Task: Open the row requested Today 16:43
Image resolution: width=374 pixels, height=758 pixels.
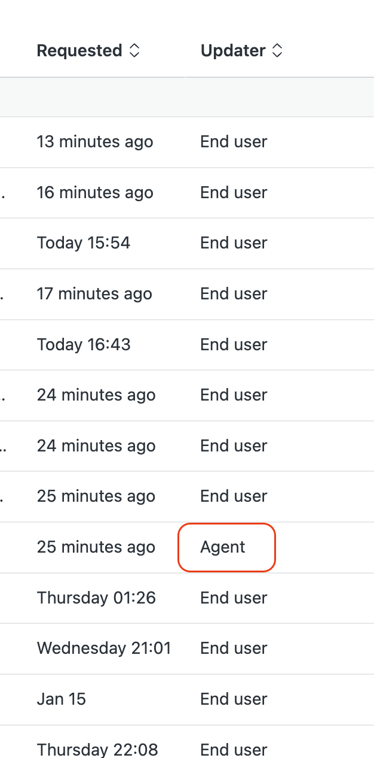Action: [84, 344]
